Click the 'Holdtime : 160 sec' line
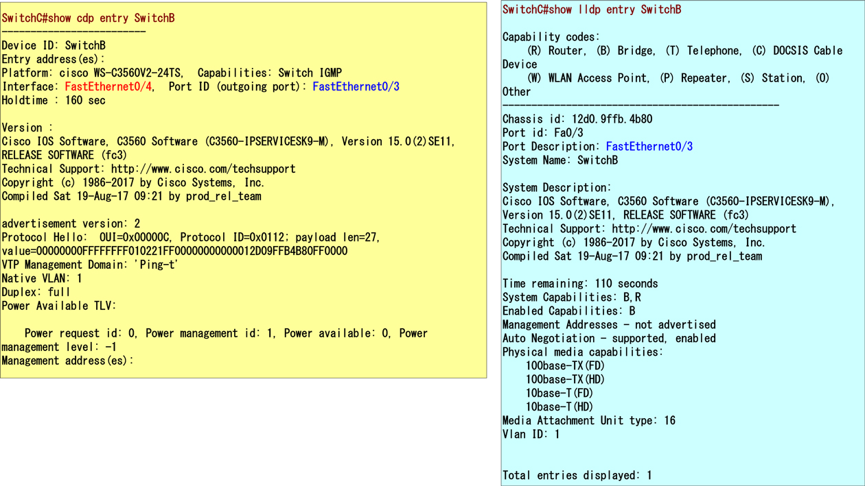Viewport: 865px width, 486px height. [x=54, y=101]
